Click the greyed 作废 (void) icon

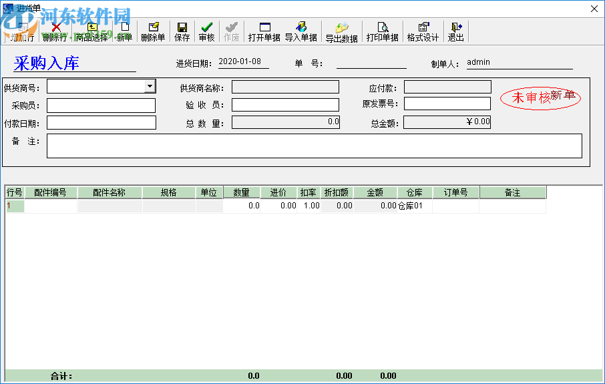[x=232, y=27]
